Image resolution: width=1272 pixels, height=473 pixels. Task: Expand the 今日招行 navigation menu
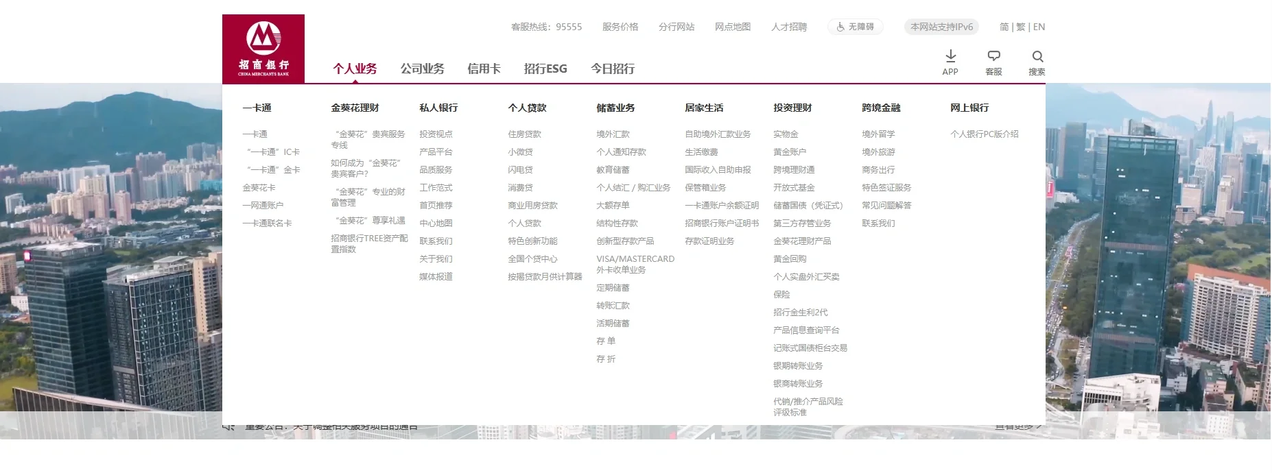(x=613, y=69)
